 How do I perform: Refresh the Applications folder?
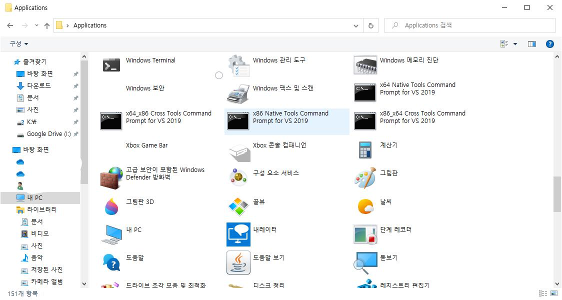[371, 25]
